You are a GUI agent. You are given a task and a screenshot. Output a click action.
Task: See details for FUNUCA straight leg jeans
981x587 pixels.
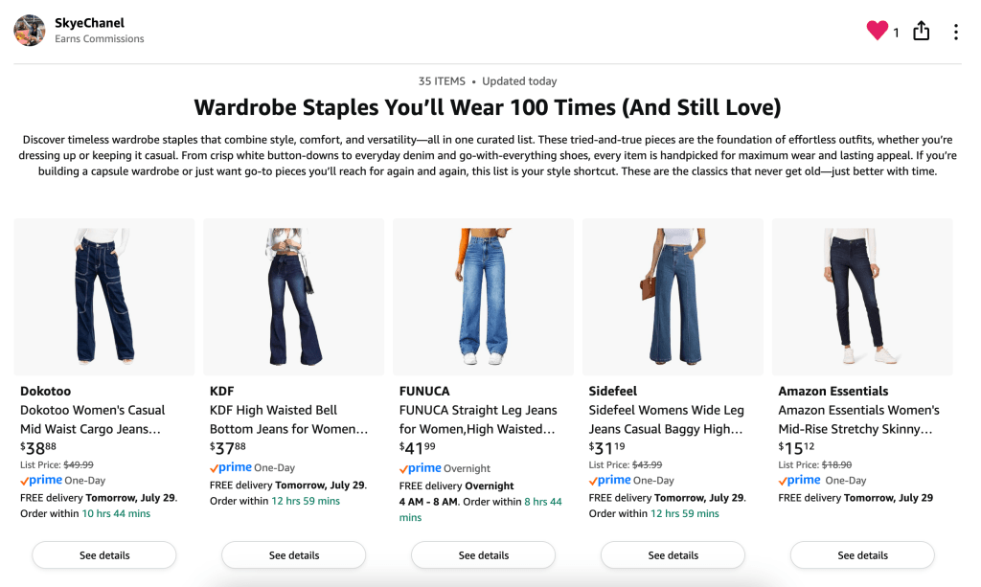tap(483, 554)
